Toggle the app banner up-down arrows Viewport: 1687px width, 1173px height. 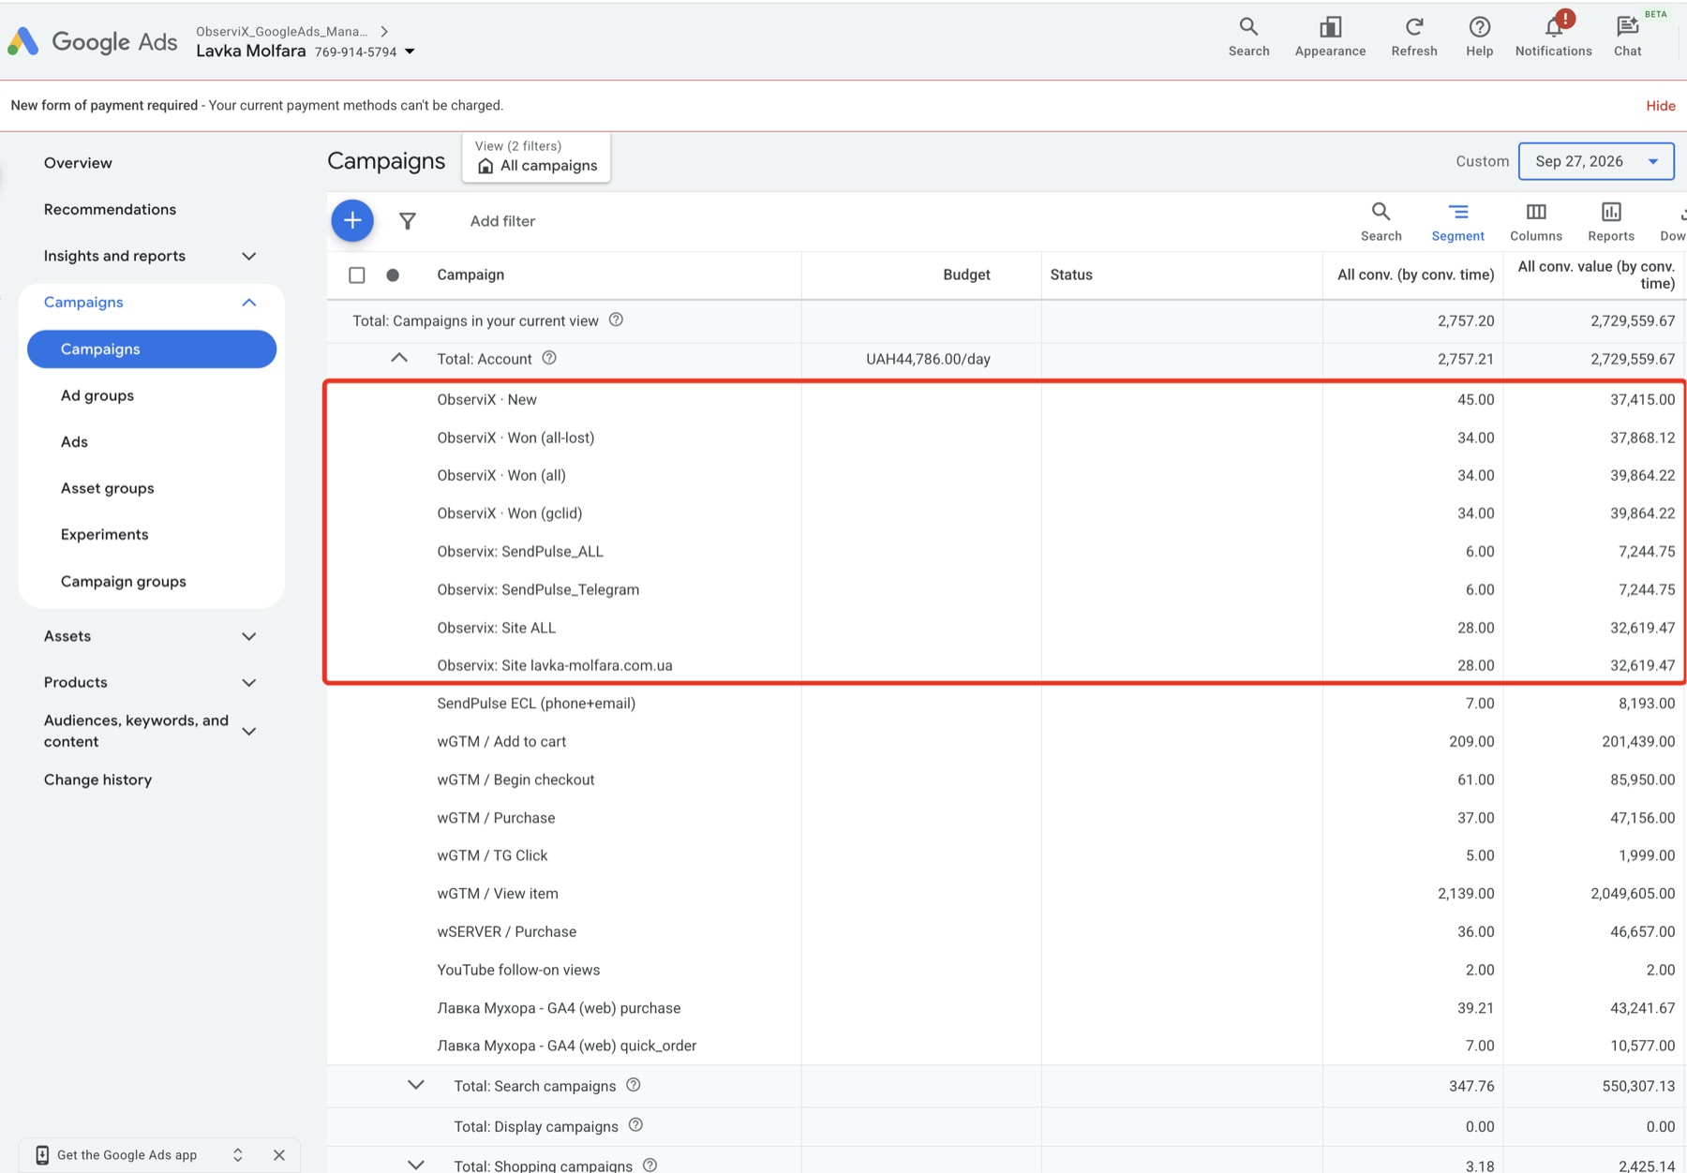[x=238, y=1155]
